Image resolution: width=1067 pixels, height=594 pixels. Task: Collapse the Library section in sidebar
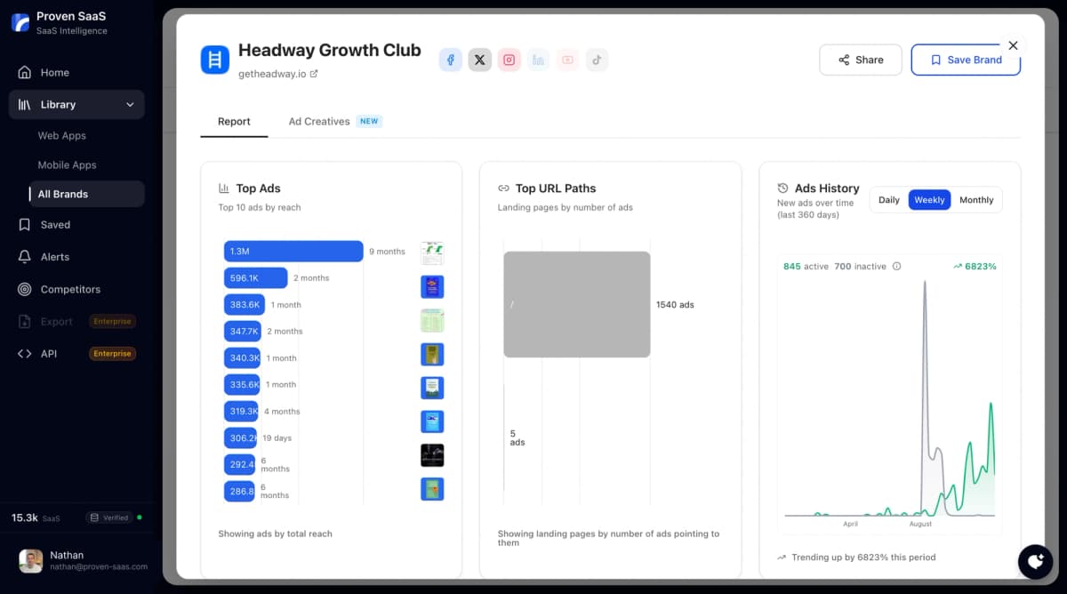click(x=76, y=104)
